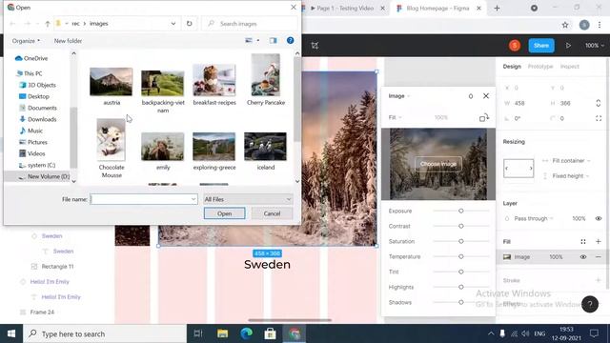Open the Organize menu
This screenshot has height=343, width=610.
[x=26, y=41]
